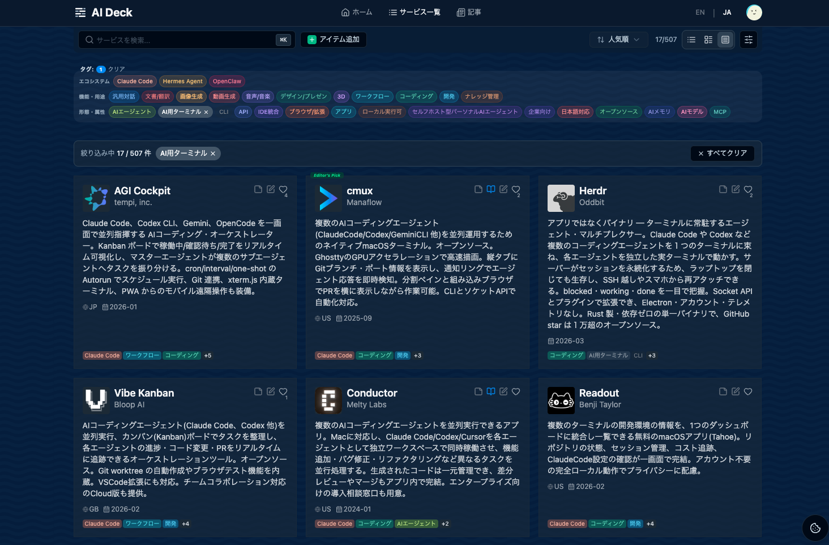This screenshot has height=545, width=829.
Task: Click the アイテム追加 button
Action: coord(334,40)
